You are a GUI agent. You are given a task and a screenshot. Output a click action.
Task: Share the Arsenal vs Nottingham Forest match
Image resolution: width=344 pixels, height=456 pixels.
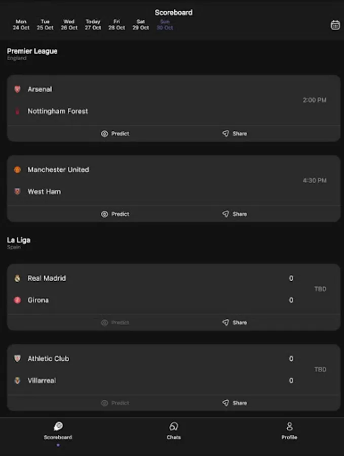tap(235, 133)
